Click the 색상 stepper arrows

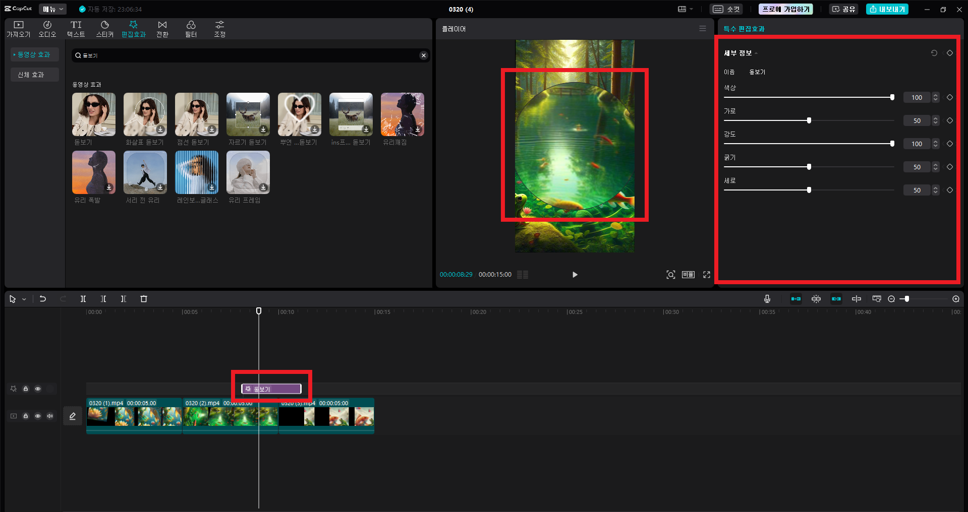coord(936,97)
